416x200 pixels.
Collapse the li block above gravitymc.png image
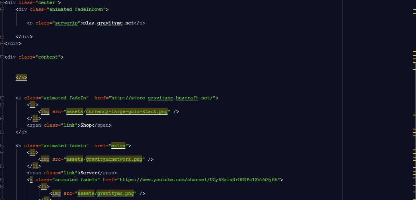tap(2, 186)
